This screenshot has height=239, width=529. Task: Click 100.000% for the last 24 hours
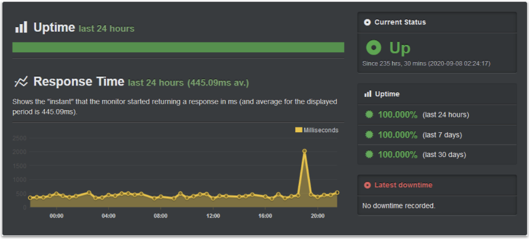(398, 115)
